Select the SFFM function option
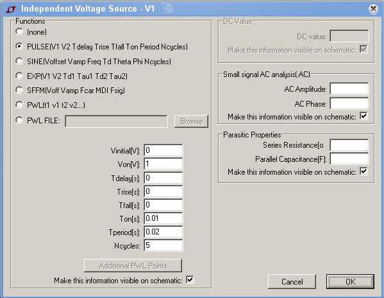 (x=19, y=90)
